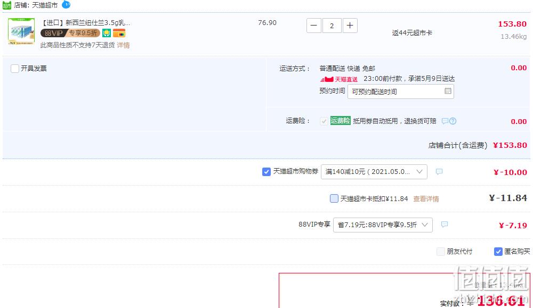Click the comment icon beside 退换货可赔
The width and height of the screenshot is (533, 308).
click(x=445, y=121)
